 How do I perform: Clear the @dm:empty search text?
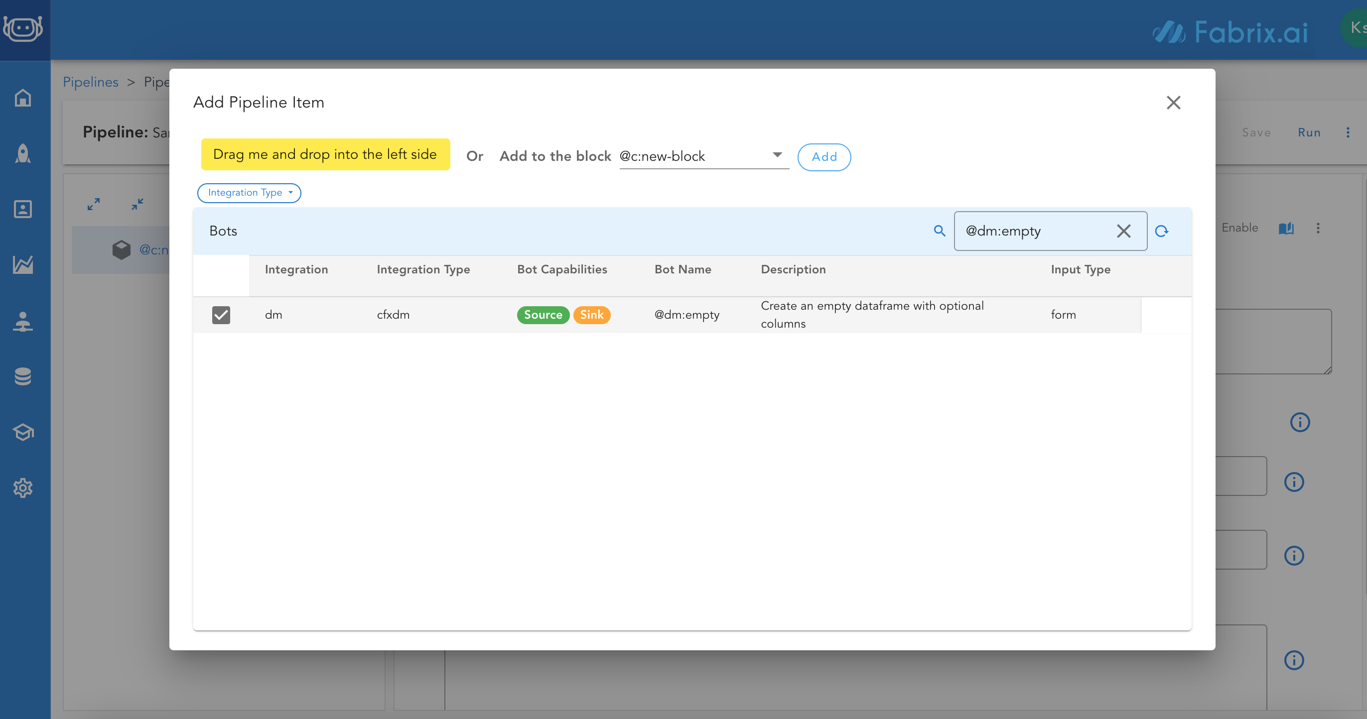pyautogui.click(x=1123, y=231)
